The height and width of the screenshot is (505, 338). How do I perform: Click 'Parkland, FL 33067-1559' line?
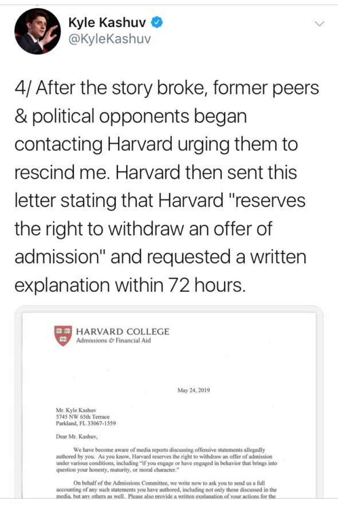pos(86,423)
